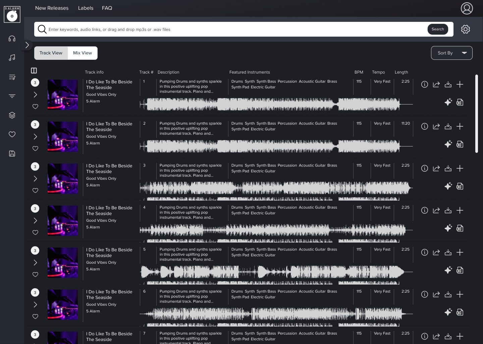Image resolution: width=483 pixels, height=344 pixels.
Task: Share track 3
Action: pyautogui.click(x=436, y=168)
